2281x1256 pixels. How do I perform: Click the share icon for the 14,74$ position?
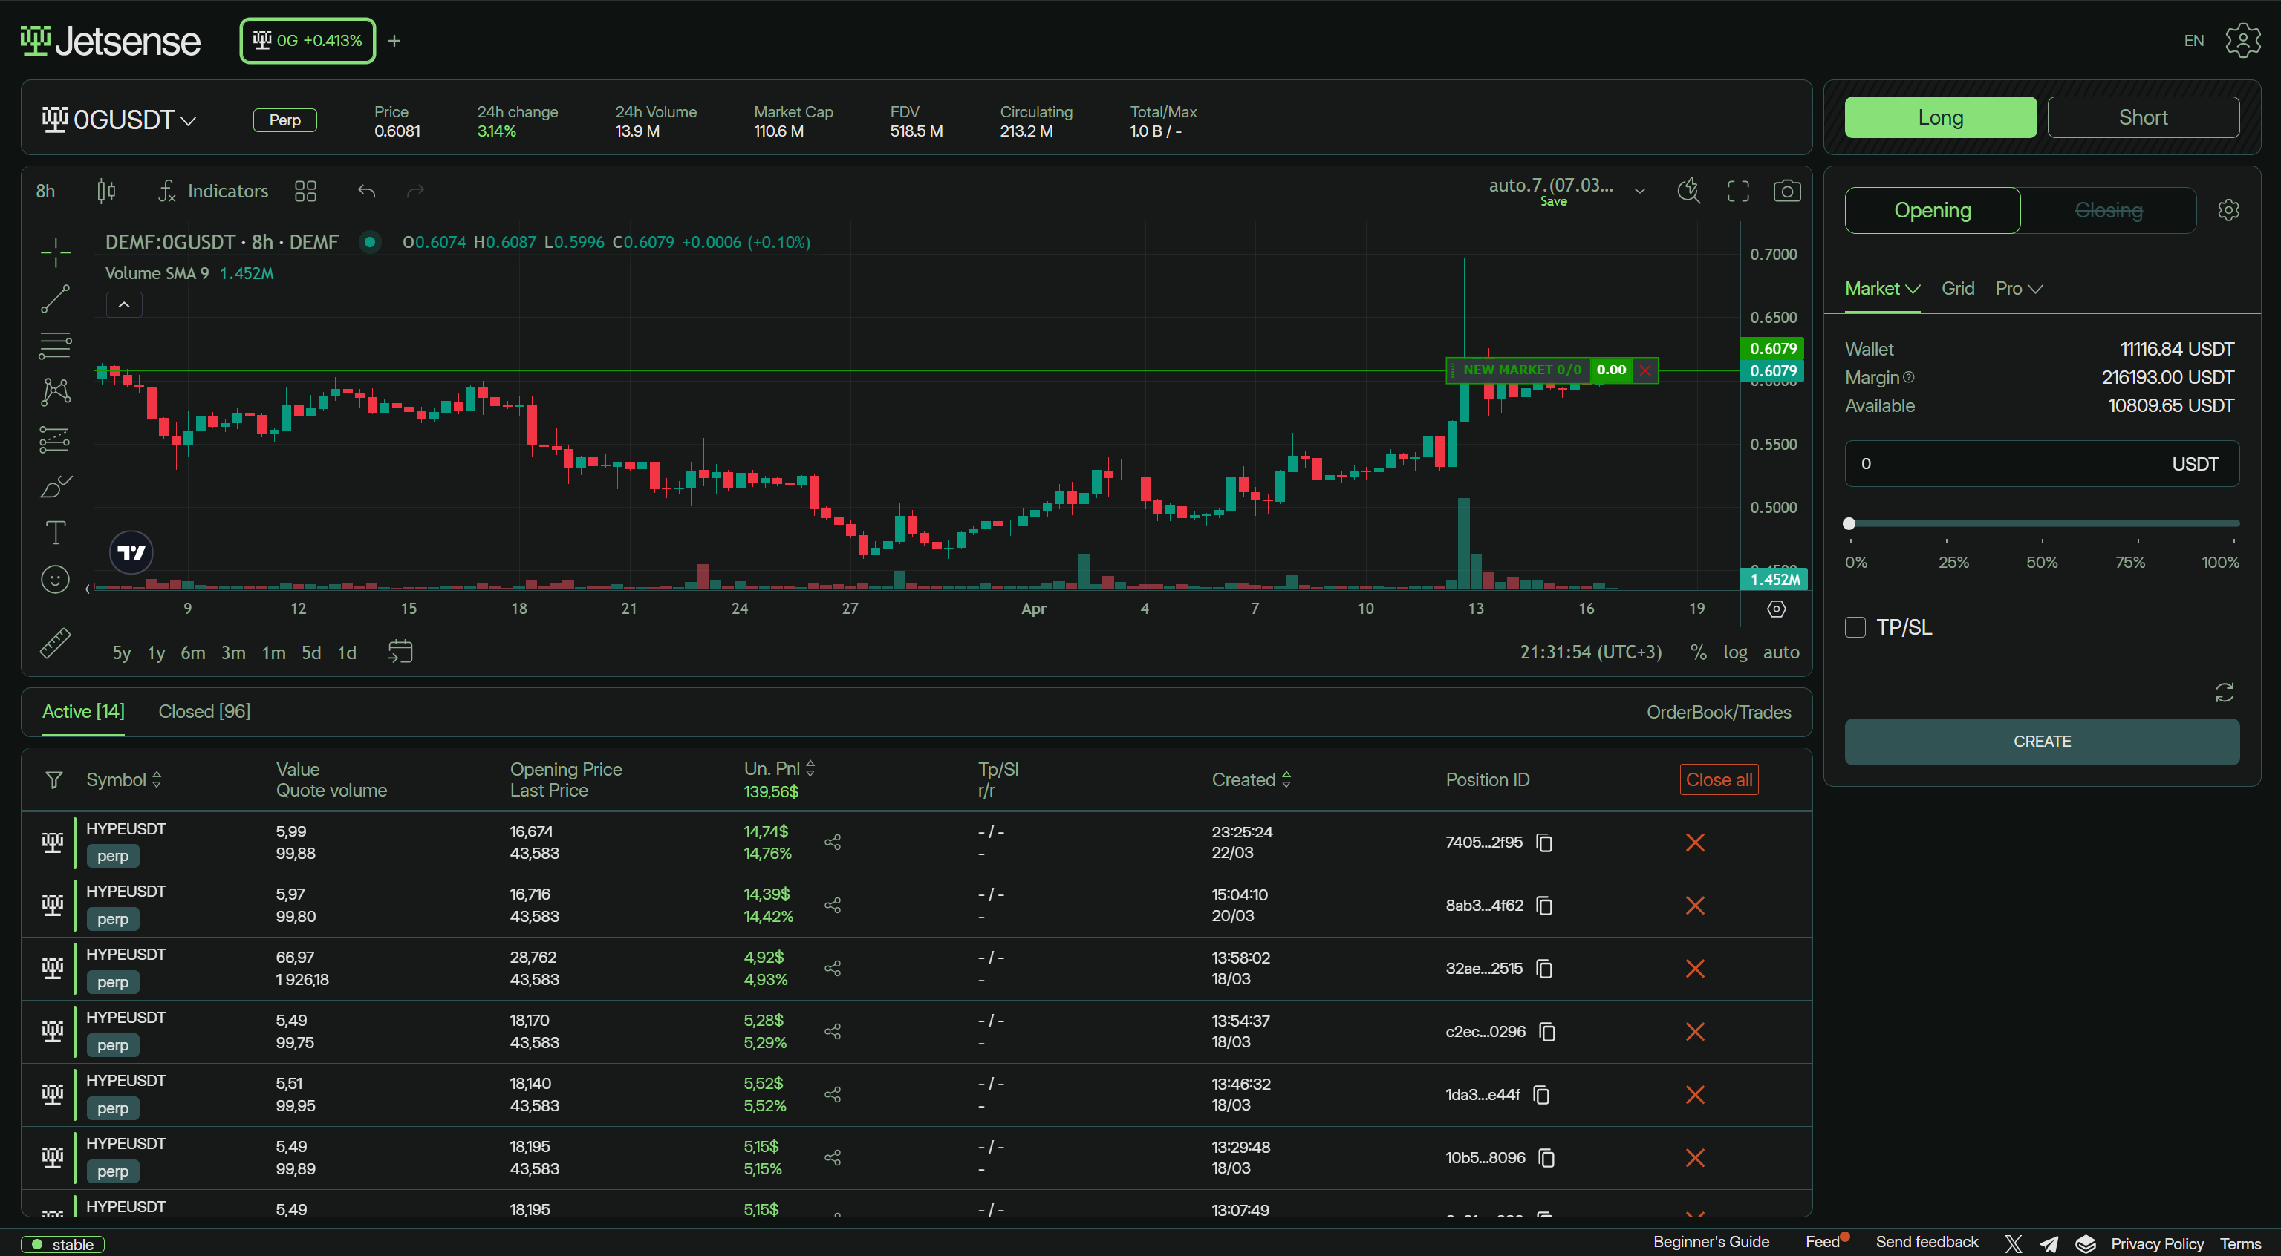833,842
